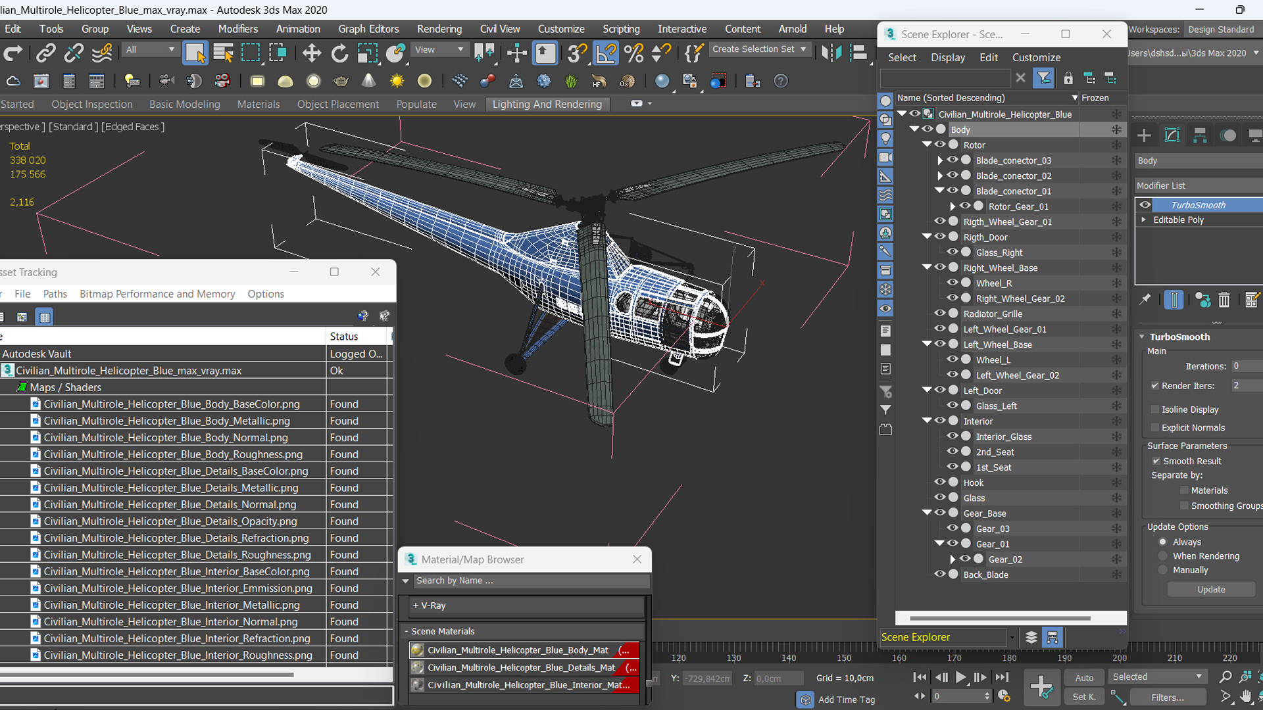
Task: Toggle visibility eye of Rotor object
Action: 940,145
